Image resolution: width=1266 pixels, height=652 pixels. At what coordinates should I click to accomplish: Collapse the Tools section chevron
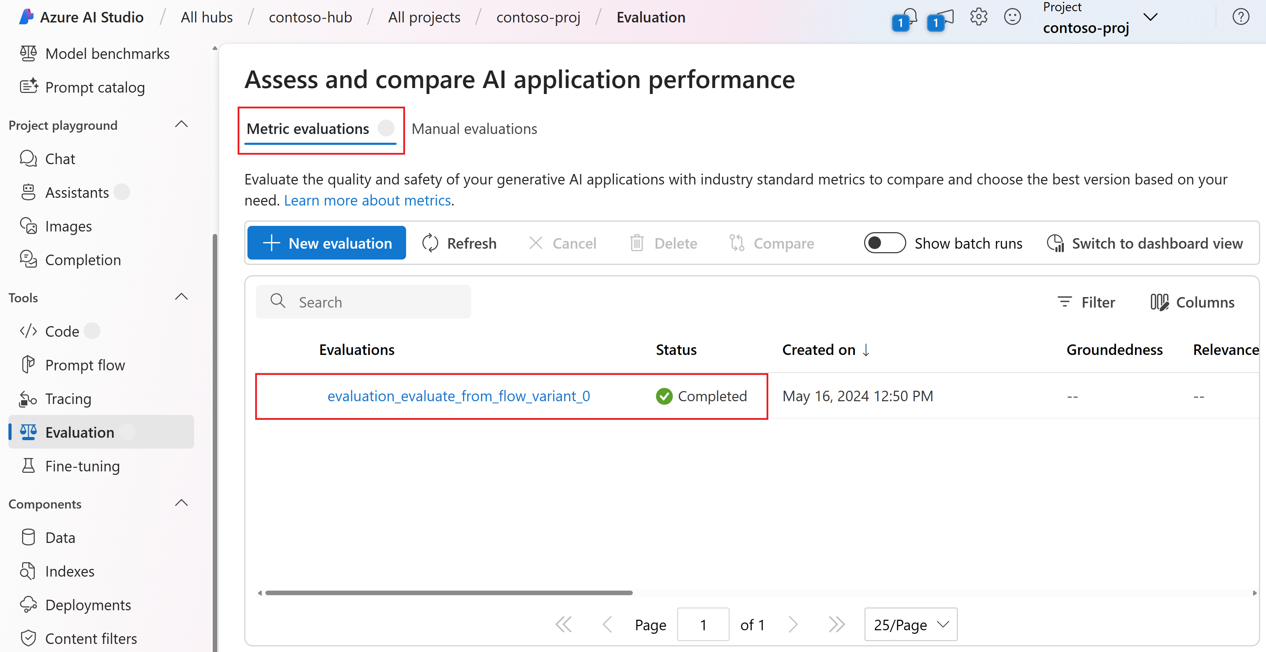(x=181, y=297)
